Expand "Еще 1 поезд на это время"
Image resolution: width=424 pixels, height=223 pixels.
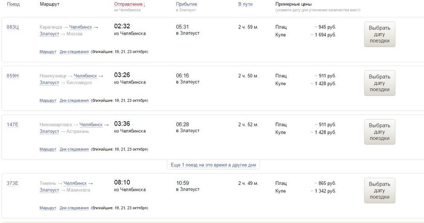214,165
